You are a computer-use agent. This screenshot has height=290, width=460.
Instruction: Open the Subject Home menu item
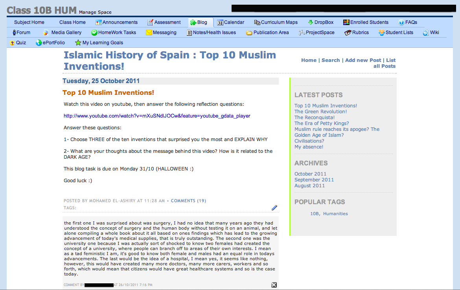(29, 22)
